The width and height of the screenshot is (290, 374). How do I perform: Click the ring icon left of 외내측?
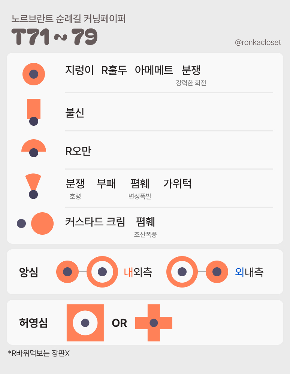182,272
